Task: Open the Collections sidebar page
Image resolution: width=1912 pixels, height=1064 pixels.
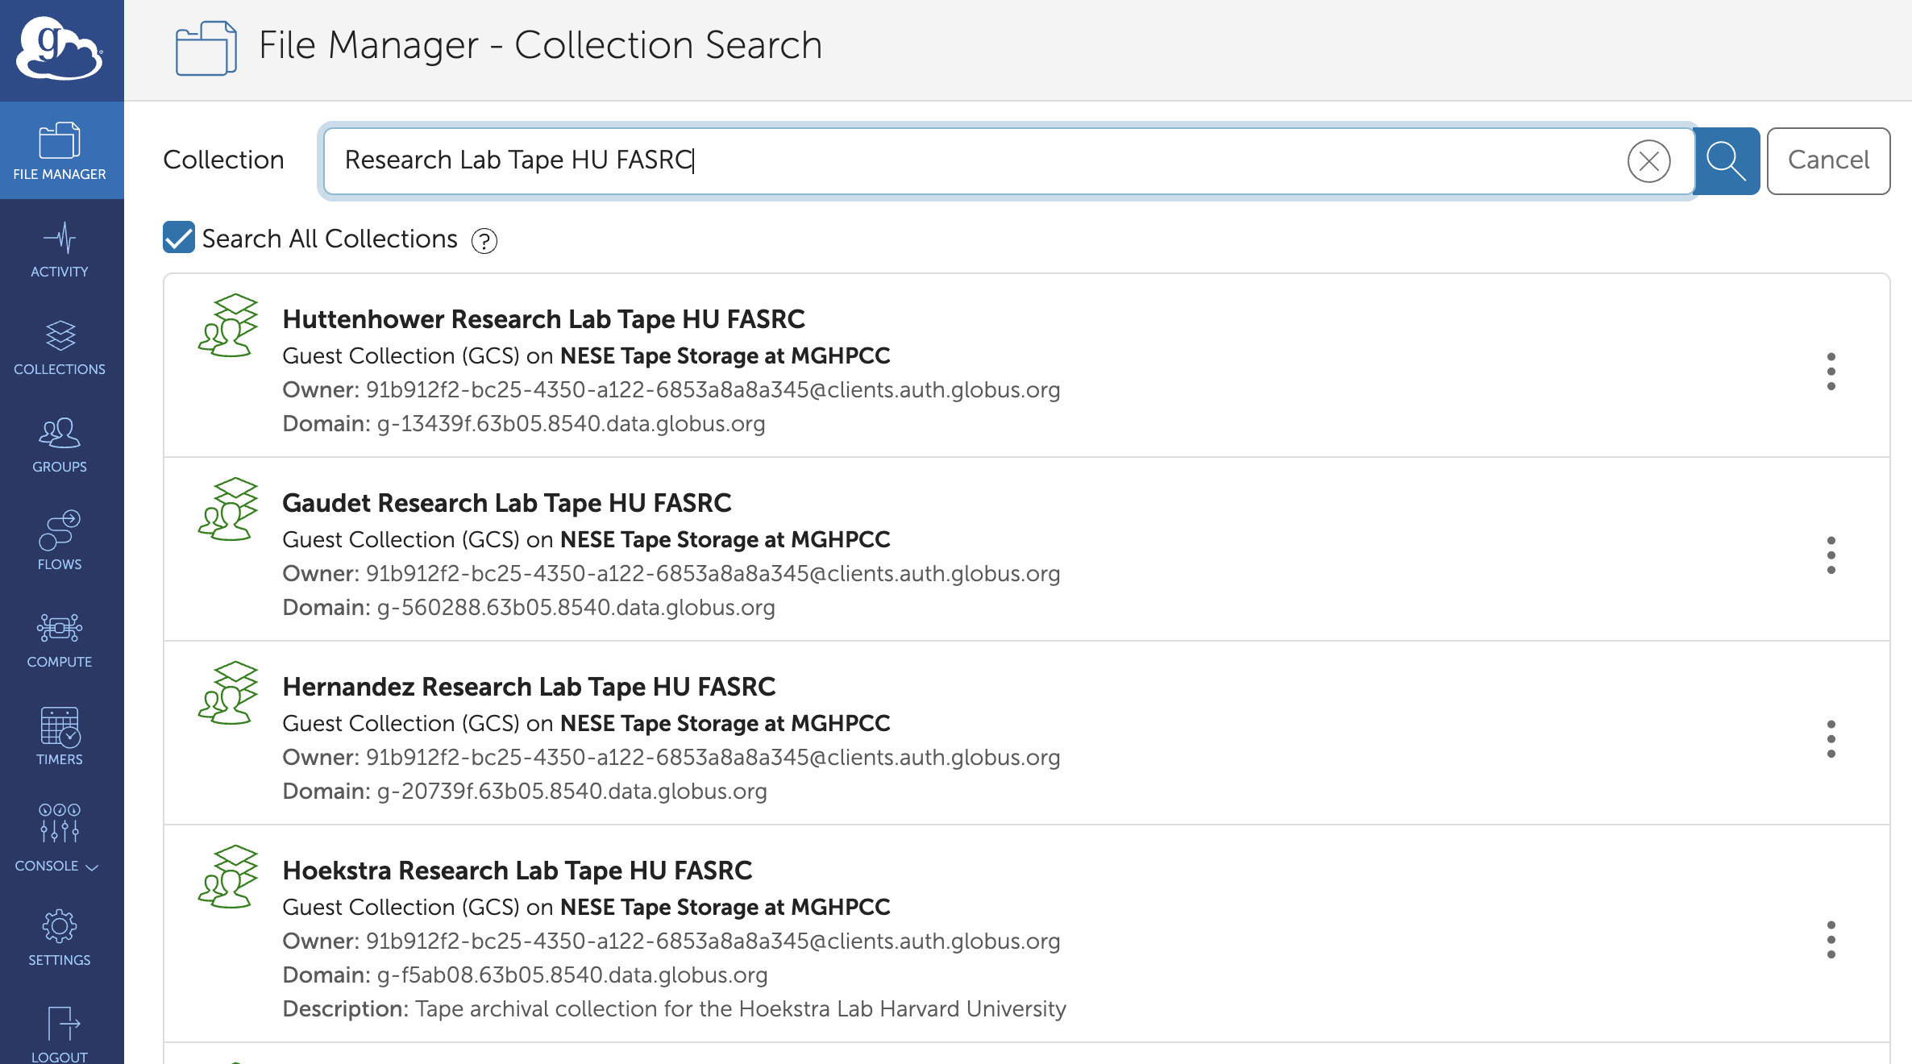Action: 60,347
